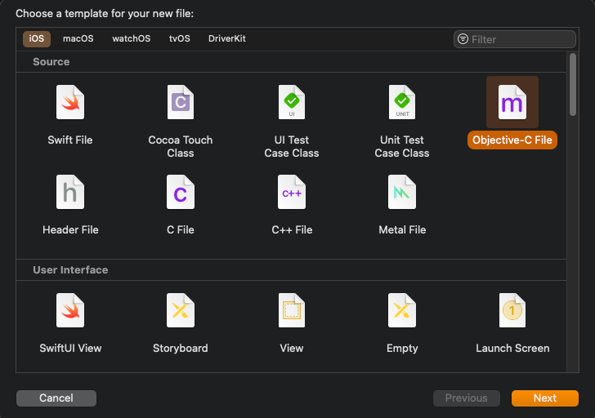The image size is (595, 418).
Task: Click the "Objective-C File" highlighted label
Action: point(512,140)
